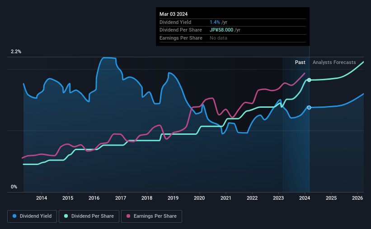Click the 2014 x-axis label
This screenshot has width=371, height=229.
point(42,198)
